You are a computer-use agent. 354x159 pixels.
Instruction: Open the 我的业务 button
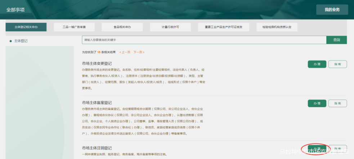pos(332,10)
